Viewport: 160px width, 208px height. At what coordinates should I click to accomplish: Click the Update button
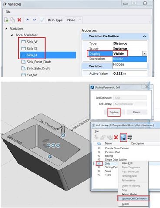click(x=114, y=112)
